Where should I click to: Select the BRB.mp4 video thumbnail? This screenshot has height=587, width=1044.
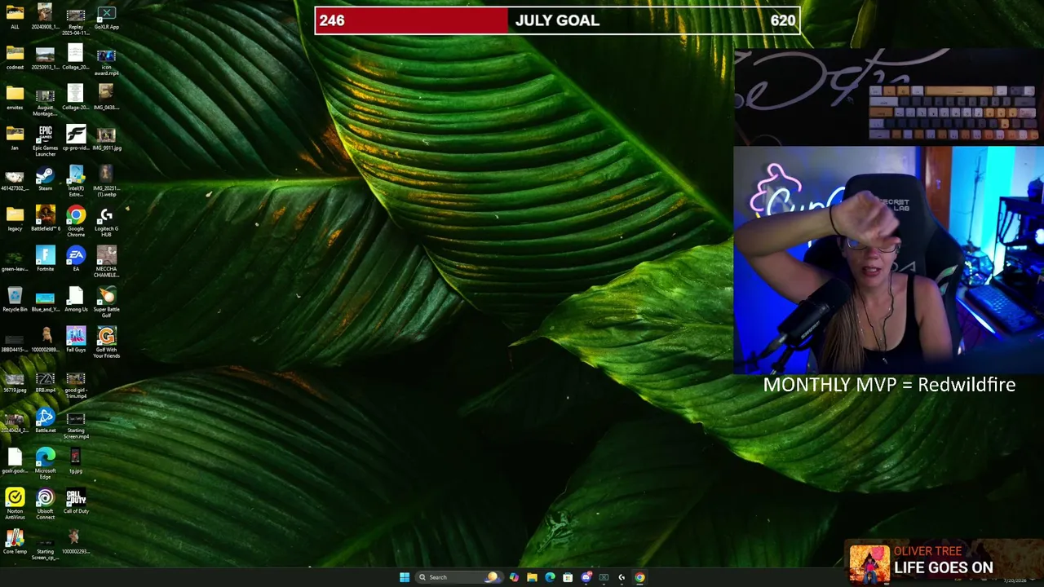point(45,382)
